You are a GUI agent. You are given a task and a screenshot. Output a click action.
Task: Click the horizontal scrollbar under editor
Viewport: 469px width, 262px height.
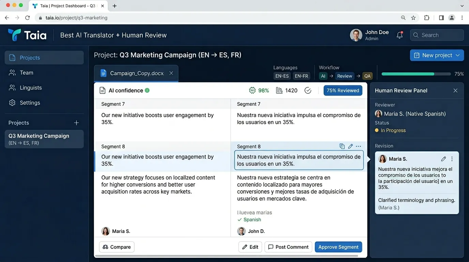pyautogui.click(x=226, y=256)
